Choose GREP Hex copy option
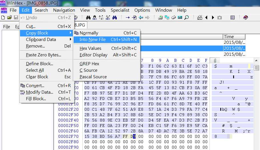The image size is (260, 150). (x=107, y=64)
